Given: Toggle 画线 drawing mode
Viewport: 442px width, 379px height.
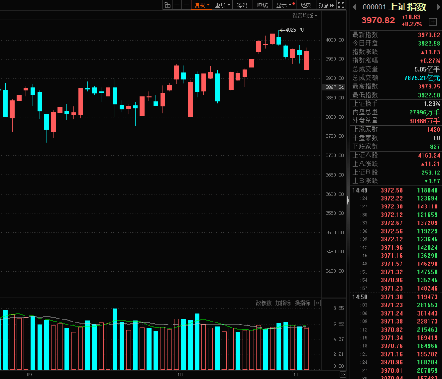Looking at the screenshot, I should coord(262,5).
